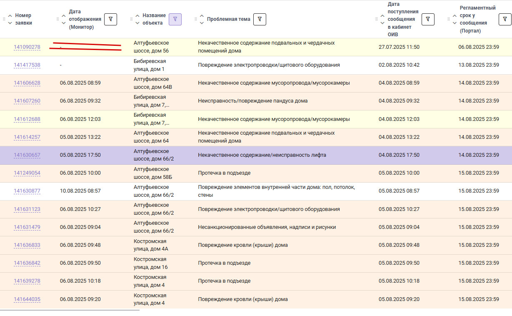Select topic Повреждение элементов внутренней части дома
Image resolution: width=512 pixels, height=316 pixels.
277,191
